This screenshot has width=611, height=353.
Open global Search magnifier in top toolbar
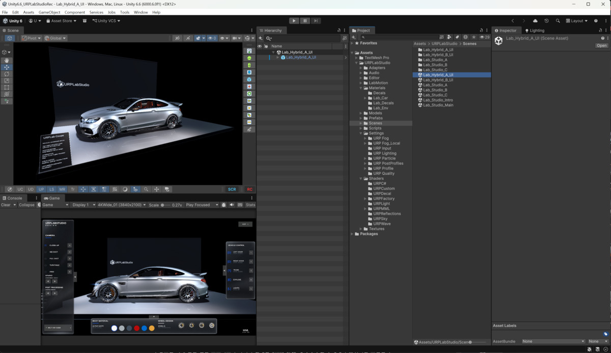pyautogui.click(x=558, y=21)
